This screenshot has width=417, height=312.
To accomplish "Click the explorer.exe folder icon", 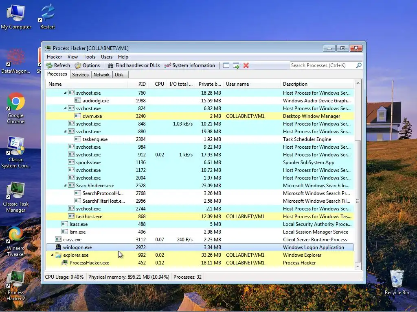I will click(58, 255).
